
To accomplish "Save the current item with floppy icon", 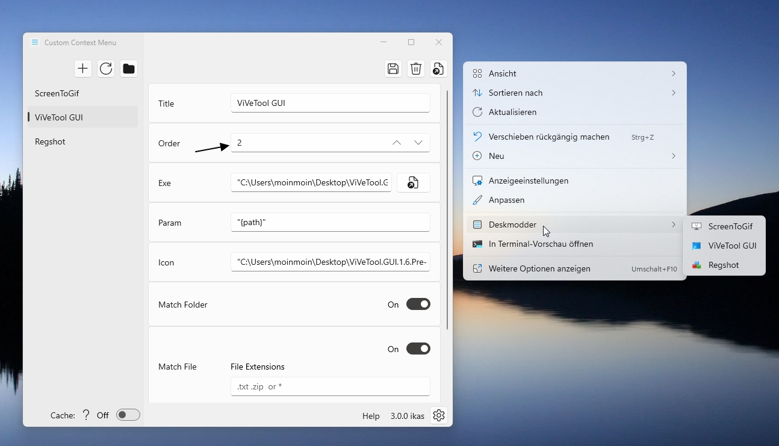I will [x=393, y=69].
